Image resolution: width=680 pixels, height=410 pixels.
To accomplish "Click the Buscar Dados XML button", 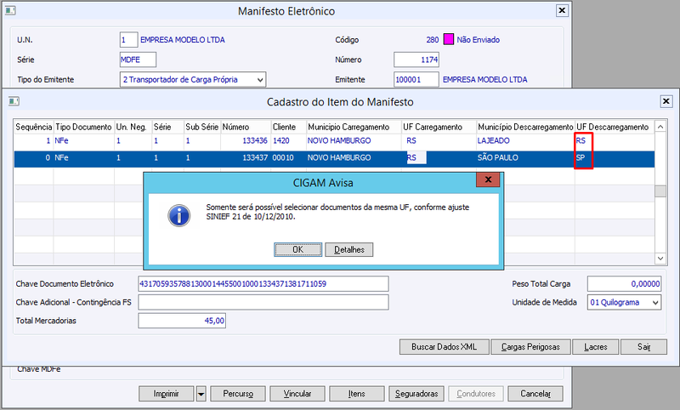I will pos(444,347).
